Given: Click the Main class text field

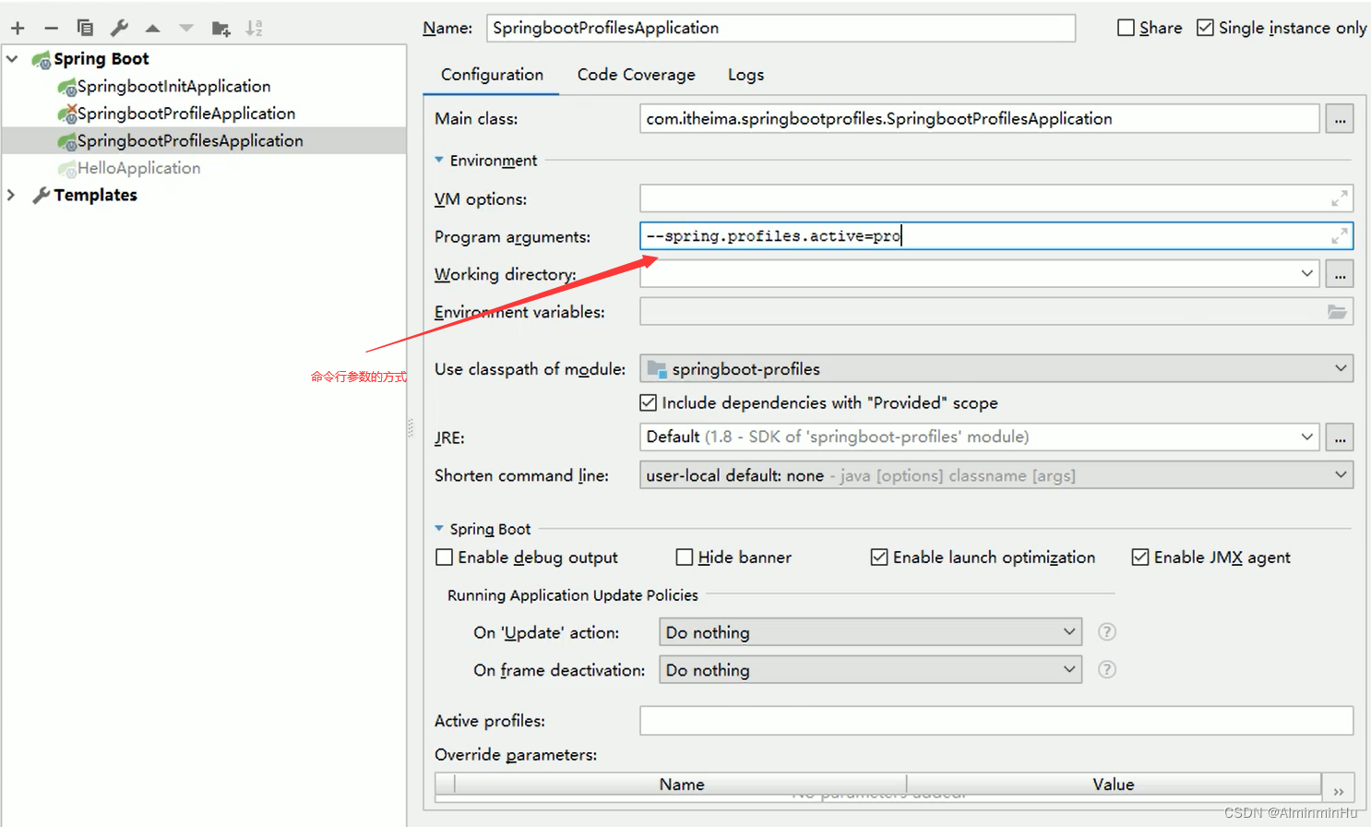Looking at the screenshot, I should (979, 118).
